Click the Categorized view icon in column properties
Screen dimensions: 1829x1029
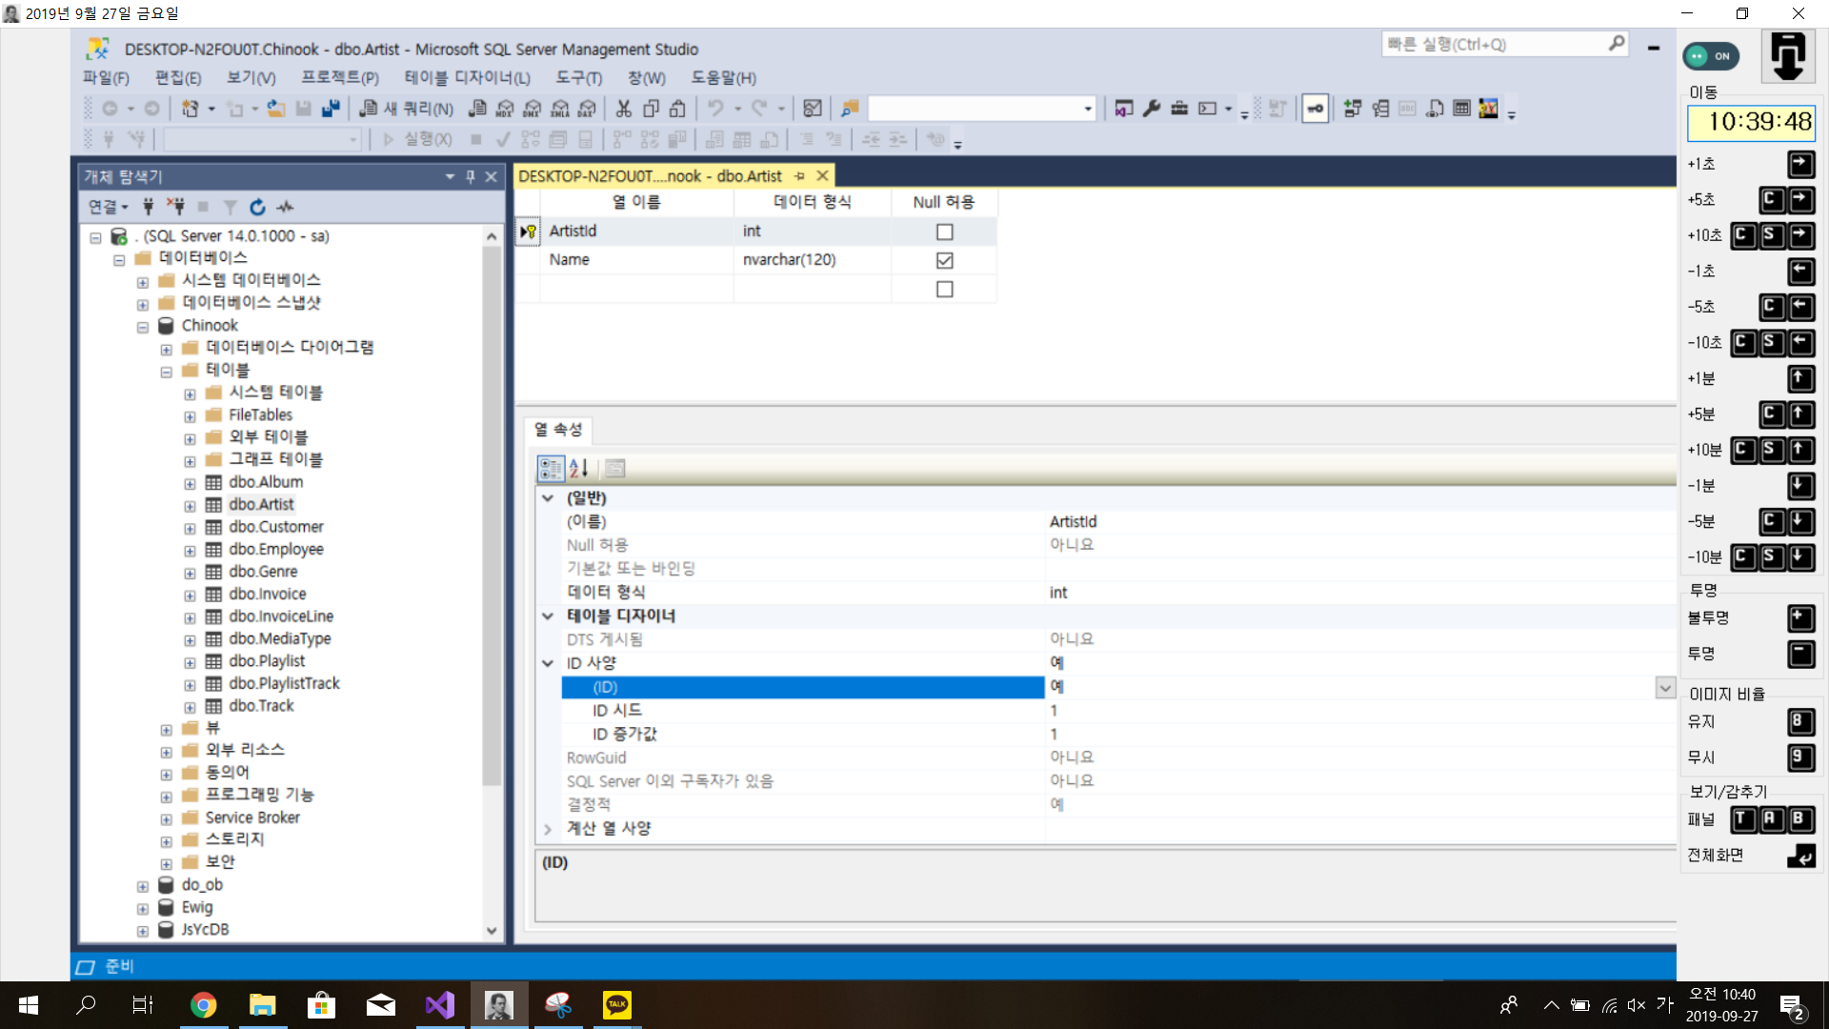pos(551,468)
